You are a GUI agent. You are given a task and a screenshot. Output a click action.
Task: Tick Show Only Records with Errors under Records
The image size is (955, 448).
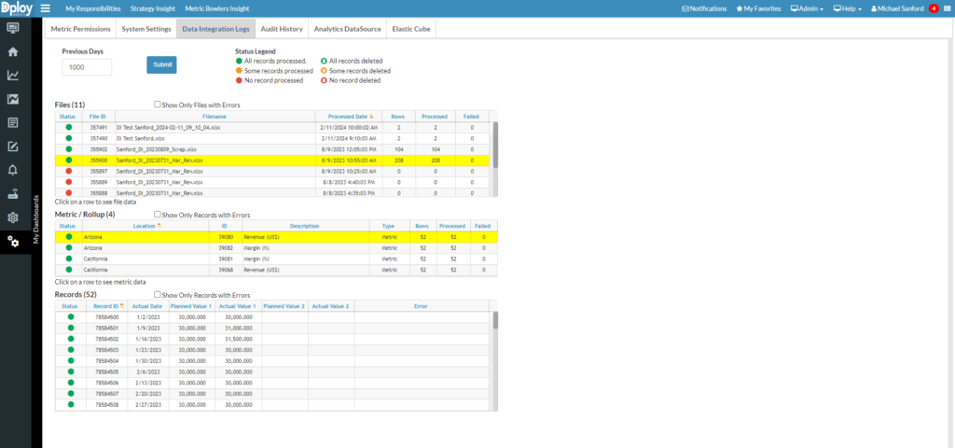[x=158, y=294]
